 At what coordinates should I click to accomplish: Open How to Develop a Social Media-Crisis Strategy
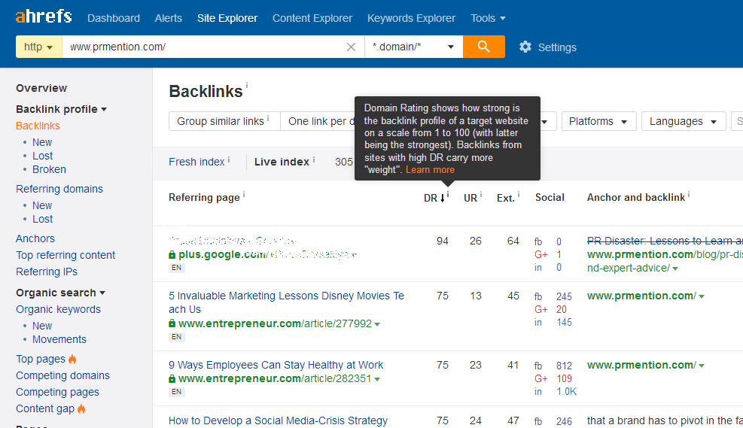pos(278,420)
